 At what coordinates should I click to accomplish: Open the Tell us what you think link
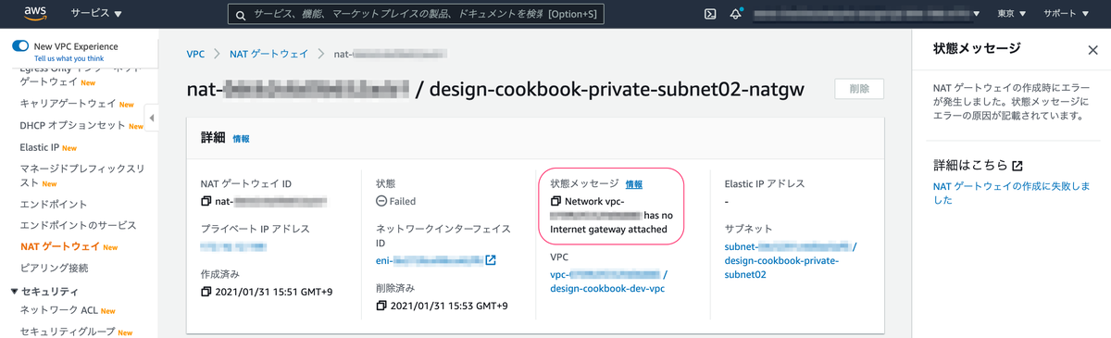click(x=69, y=58)
